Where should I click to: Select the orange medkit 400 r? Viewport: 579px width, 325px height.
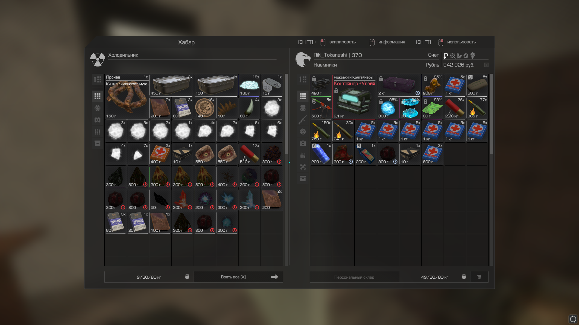[x=160, y=154]
